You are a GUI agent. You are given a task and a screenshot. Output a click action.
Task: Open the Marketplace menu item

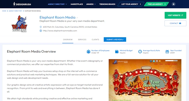[x=77, y=4]
